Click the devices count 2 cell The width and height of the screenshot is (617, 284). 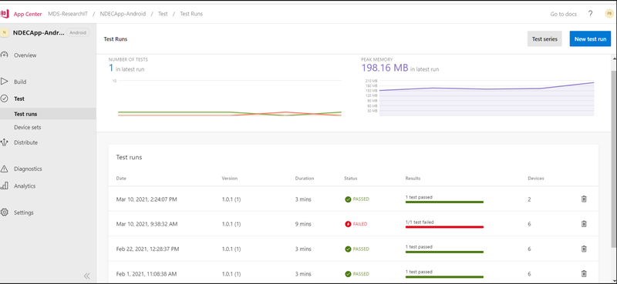[529, 199]
